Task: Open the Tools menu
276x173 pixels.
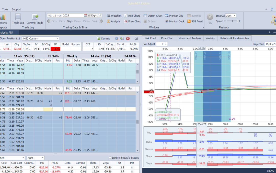Action: pyautogui.click(x=5, y=9)
